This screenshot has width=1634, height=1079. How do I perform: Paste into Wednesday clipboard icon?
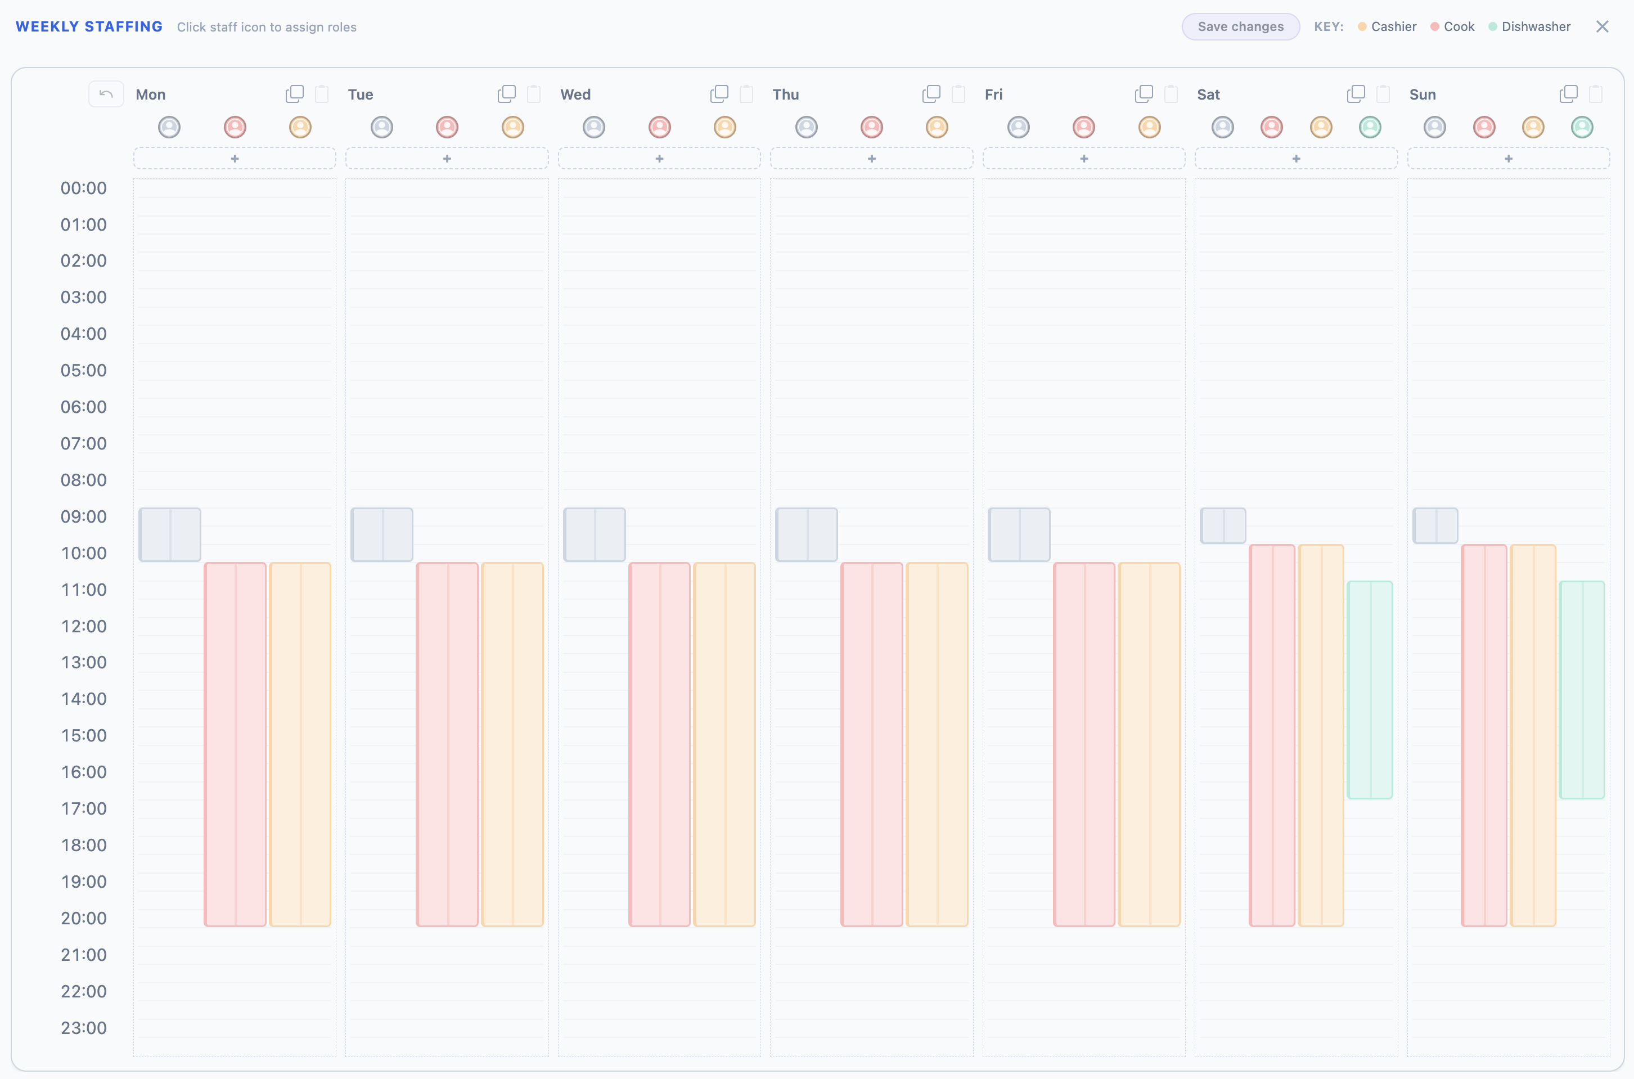(746, 93)
